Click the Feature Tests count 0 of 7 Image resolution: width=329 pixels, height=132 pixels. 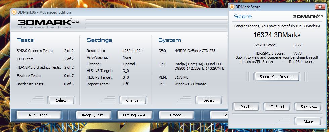point(69,76)
